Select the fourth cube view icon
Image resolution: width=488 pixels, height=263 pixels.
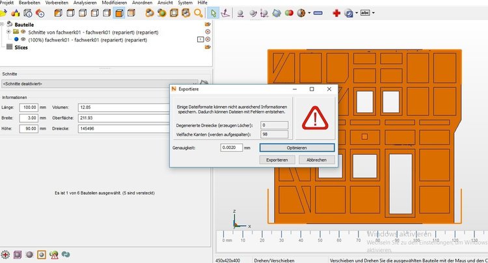(x=94, y=13)
